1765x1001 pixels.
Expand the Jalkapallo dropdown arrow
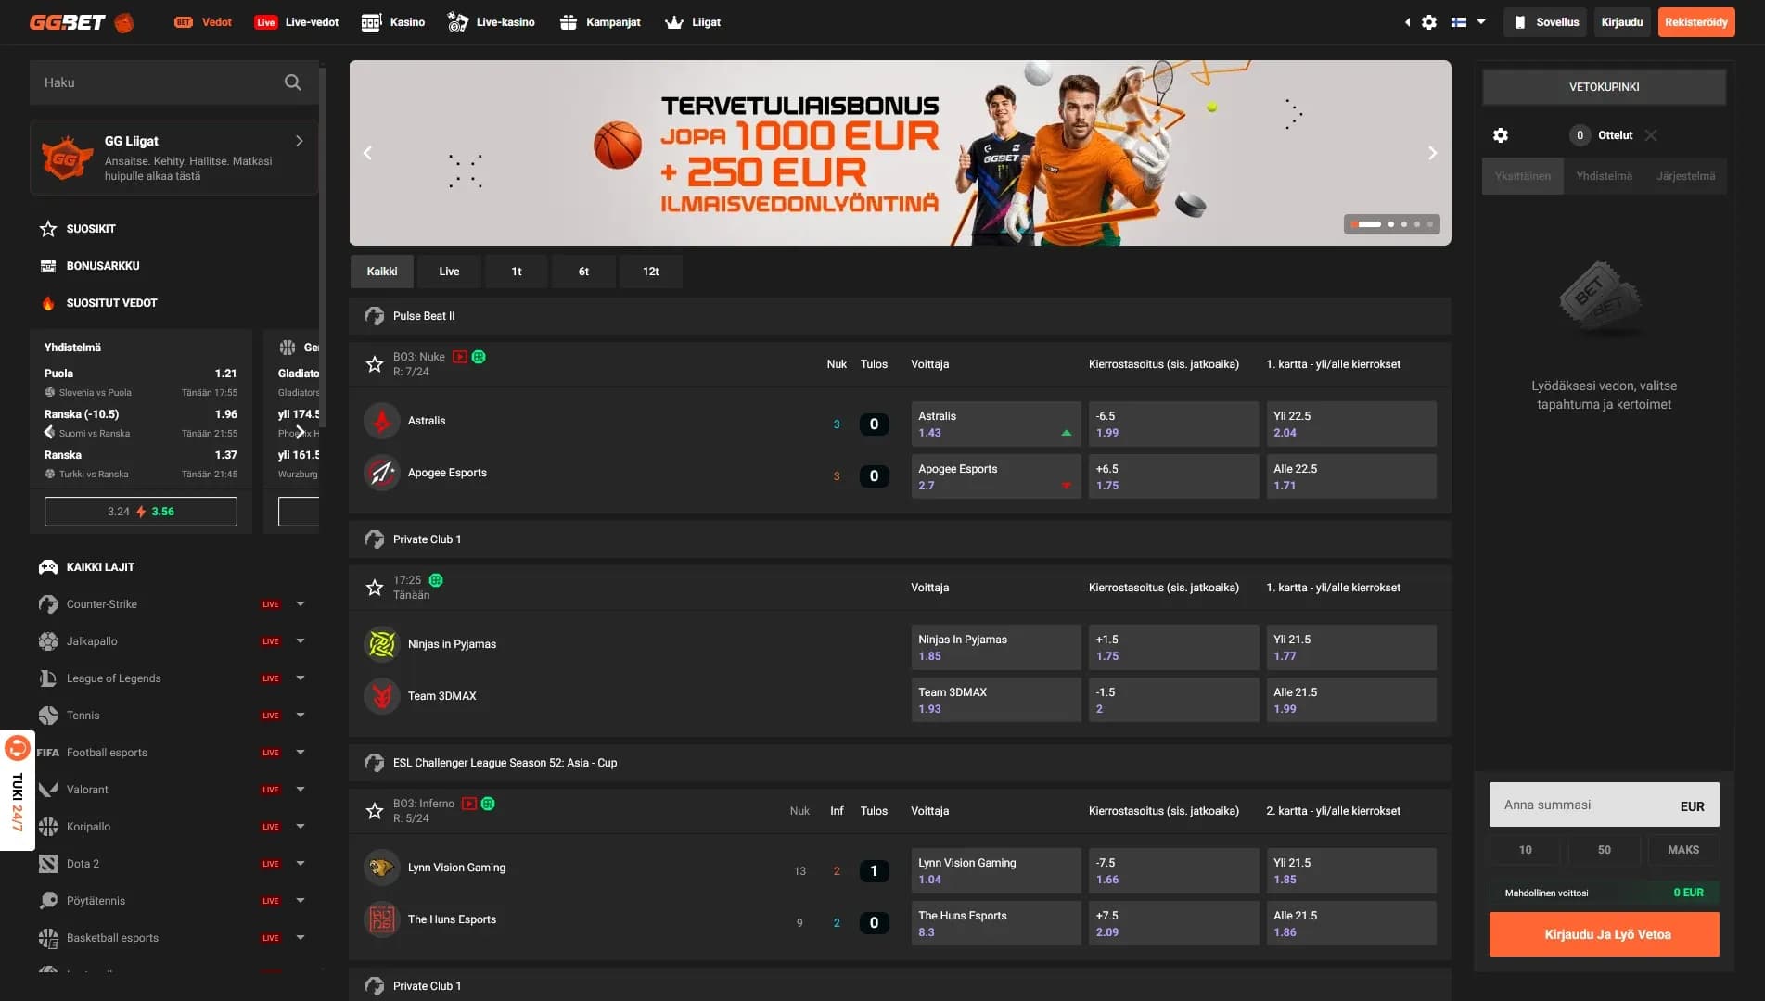click(301, 641)
